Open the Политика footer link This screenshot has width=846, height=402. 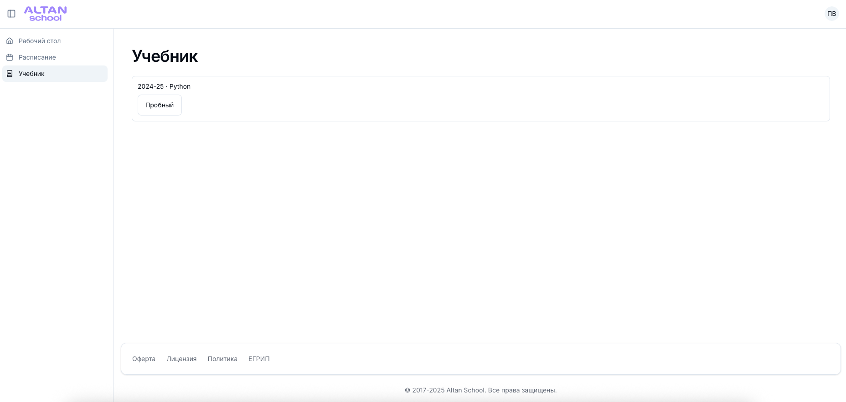(222, 359)
